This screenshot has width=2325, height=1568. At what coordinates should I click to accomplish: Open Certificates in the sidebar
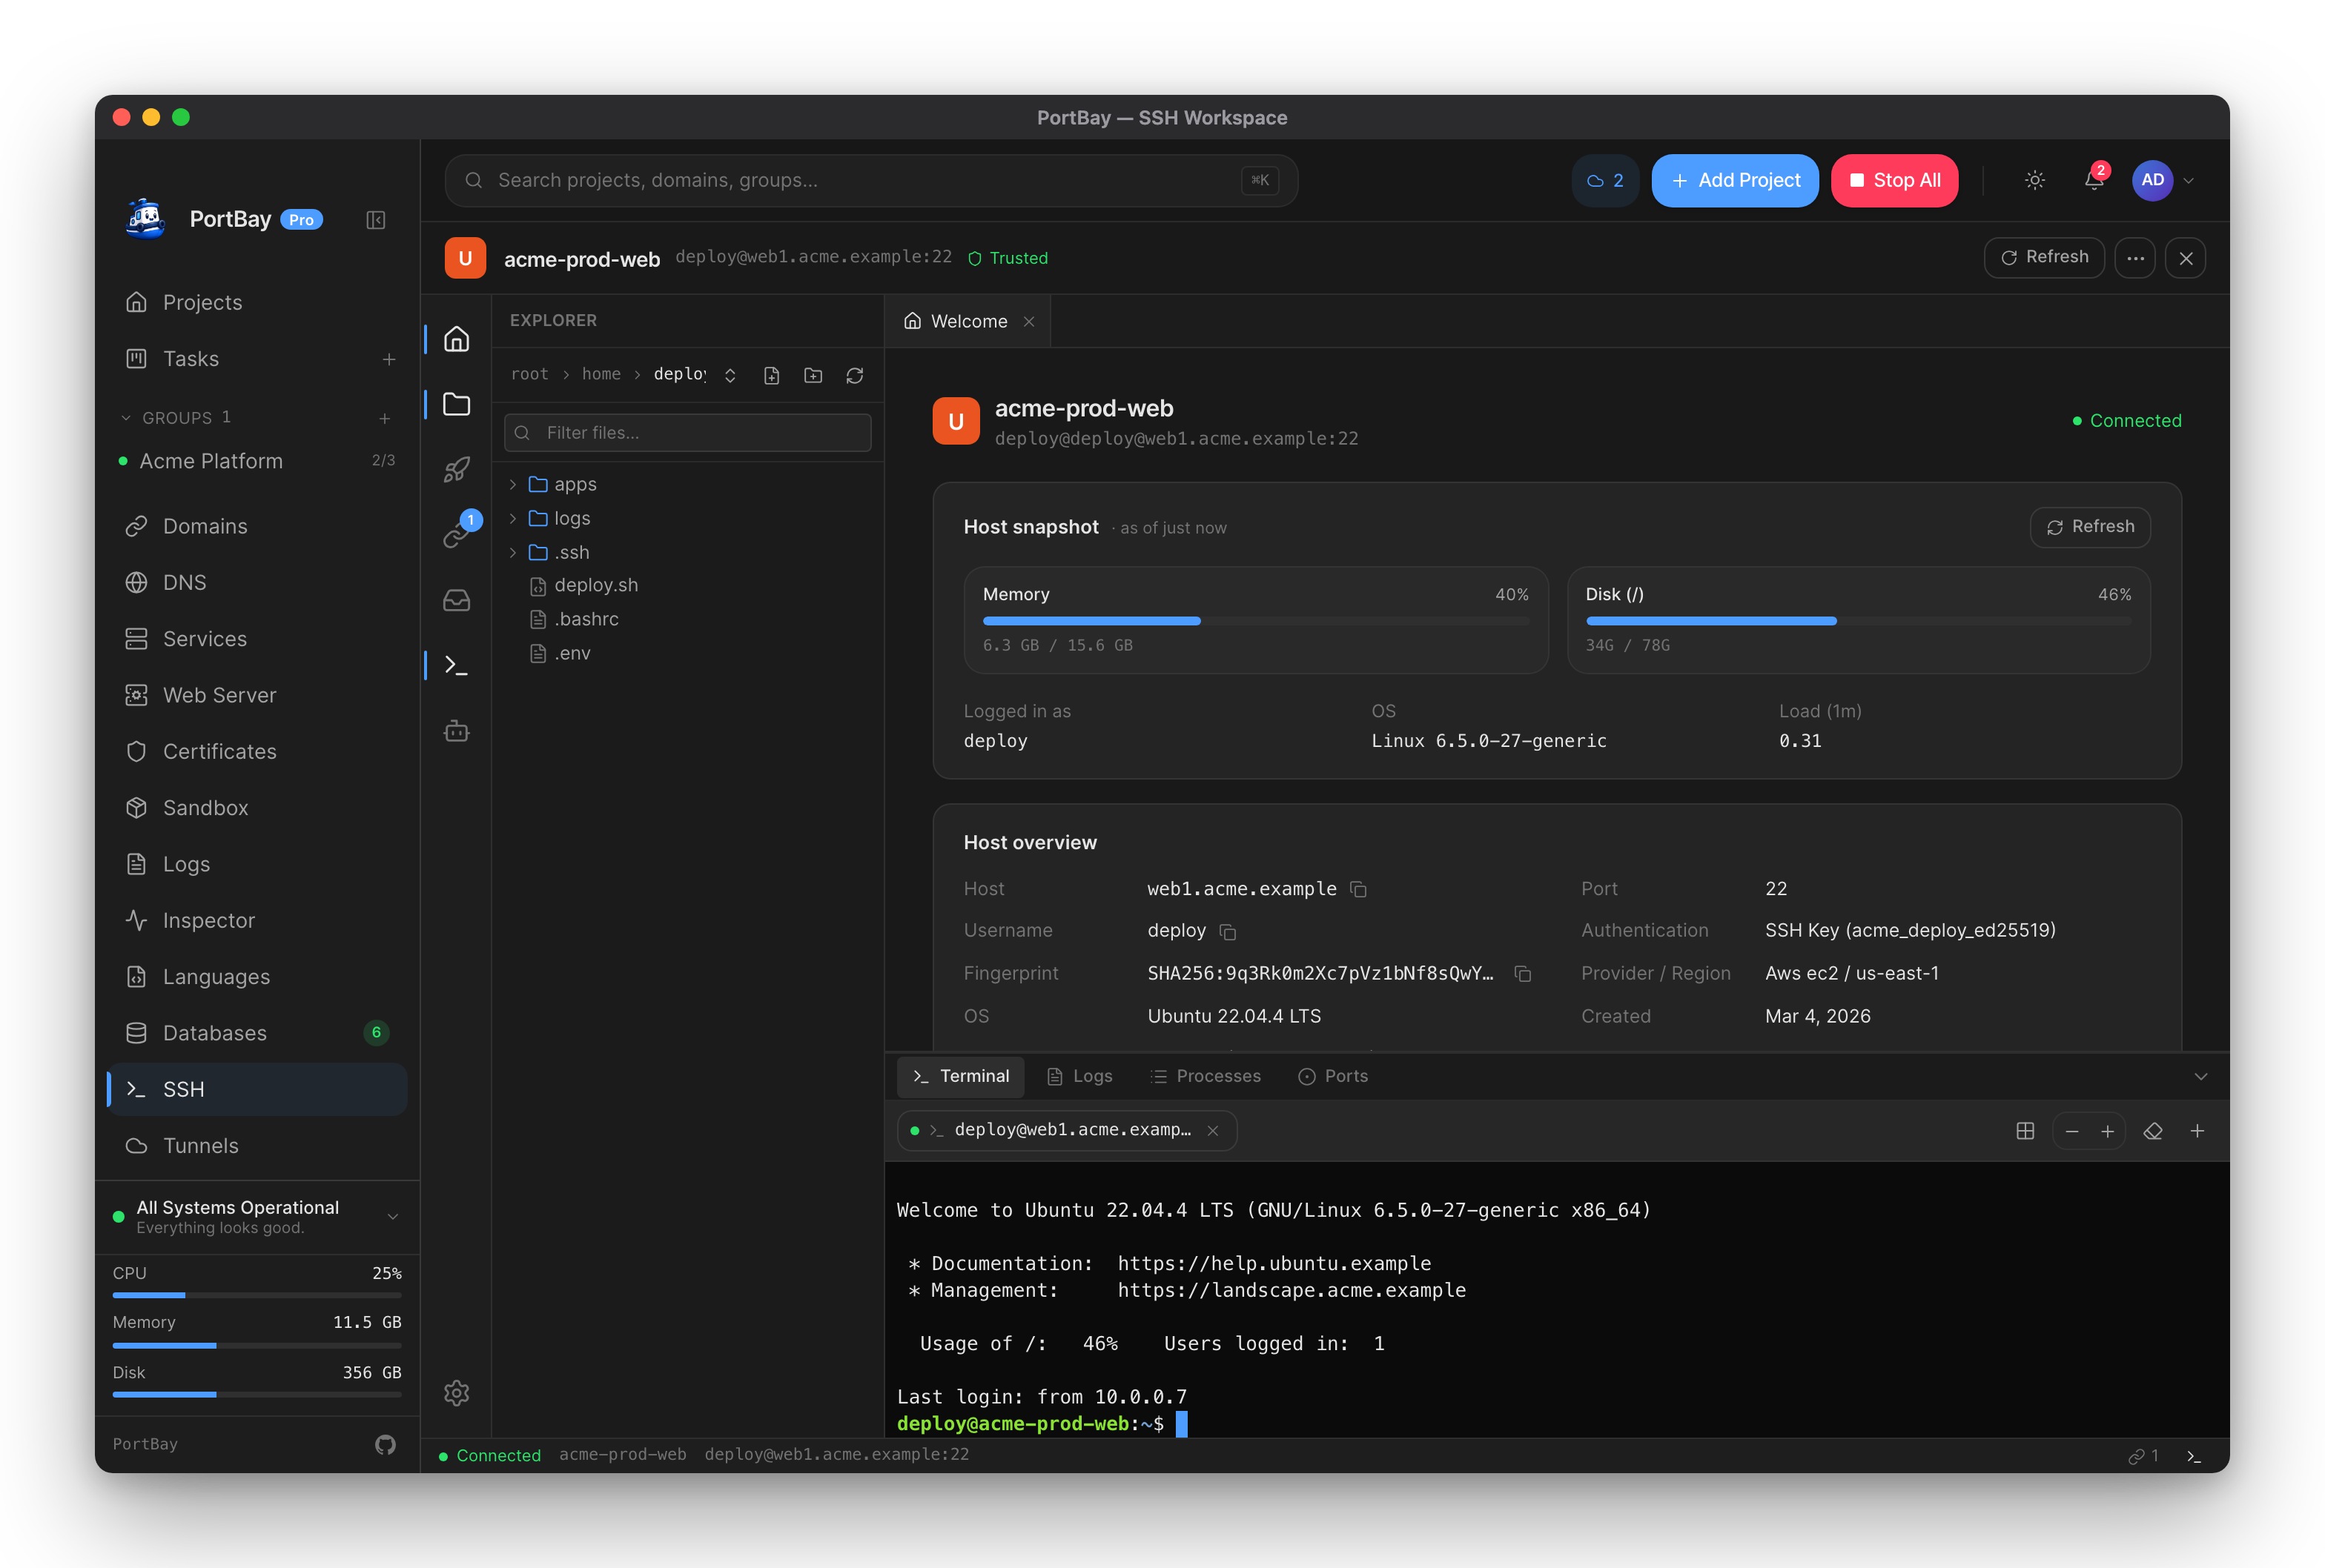coord(257,751)
